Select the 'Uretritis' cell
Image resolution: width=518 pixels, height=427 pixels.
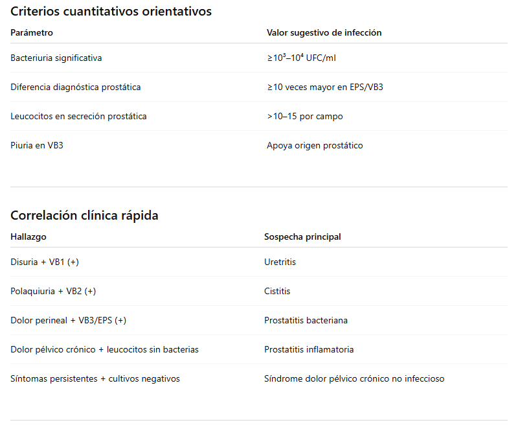[x=280, y=262]
